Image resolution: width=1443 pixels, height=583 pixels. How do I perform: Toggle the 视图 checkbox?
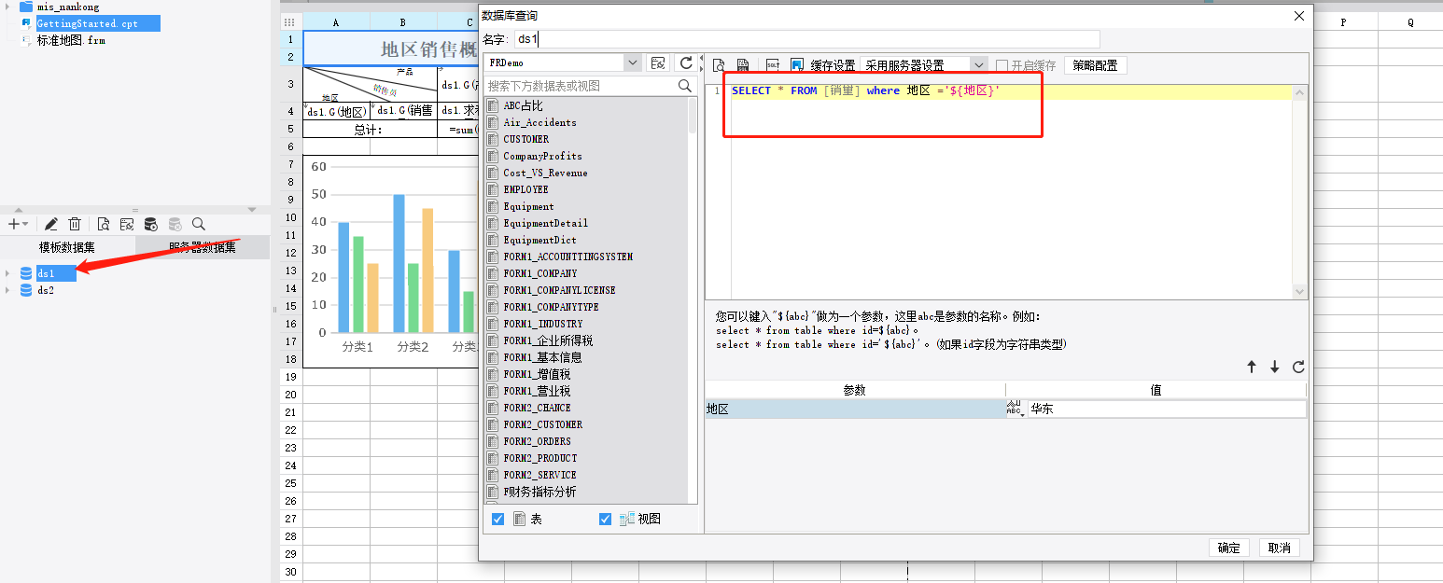pos(605,519)
